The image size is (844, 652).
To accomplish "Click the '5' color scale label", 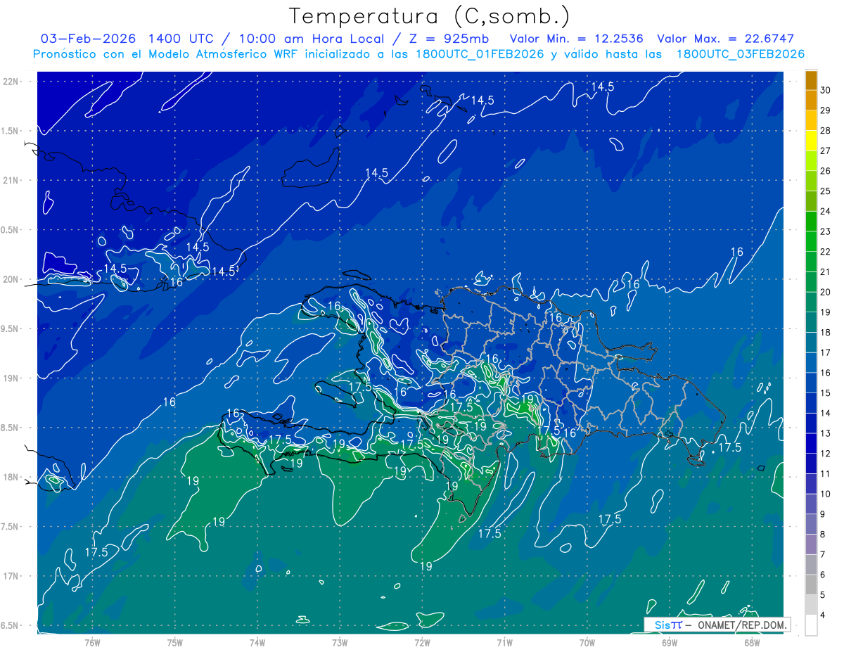I will coord(823,594).
